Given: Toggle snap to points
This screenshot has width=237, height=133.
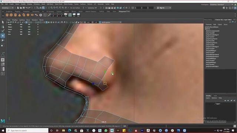Looking at the screenshot, I should click(x=57, y=8).
